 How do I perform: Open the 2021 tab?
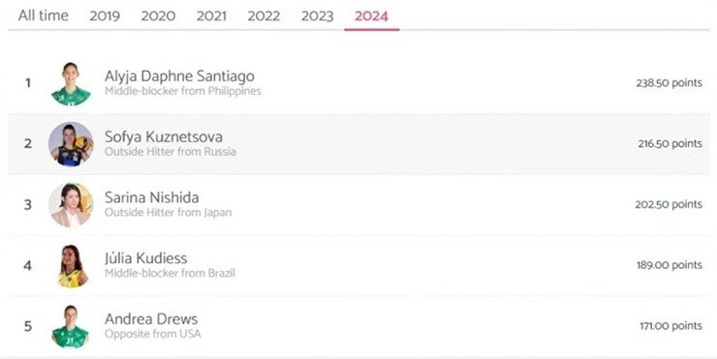(x=211, y=16)
